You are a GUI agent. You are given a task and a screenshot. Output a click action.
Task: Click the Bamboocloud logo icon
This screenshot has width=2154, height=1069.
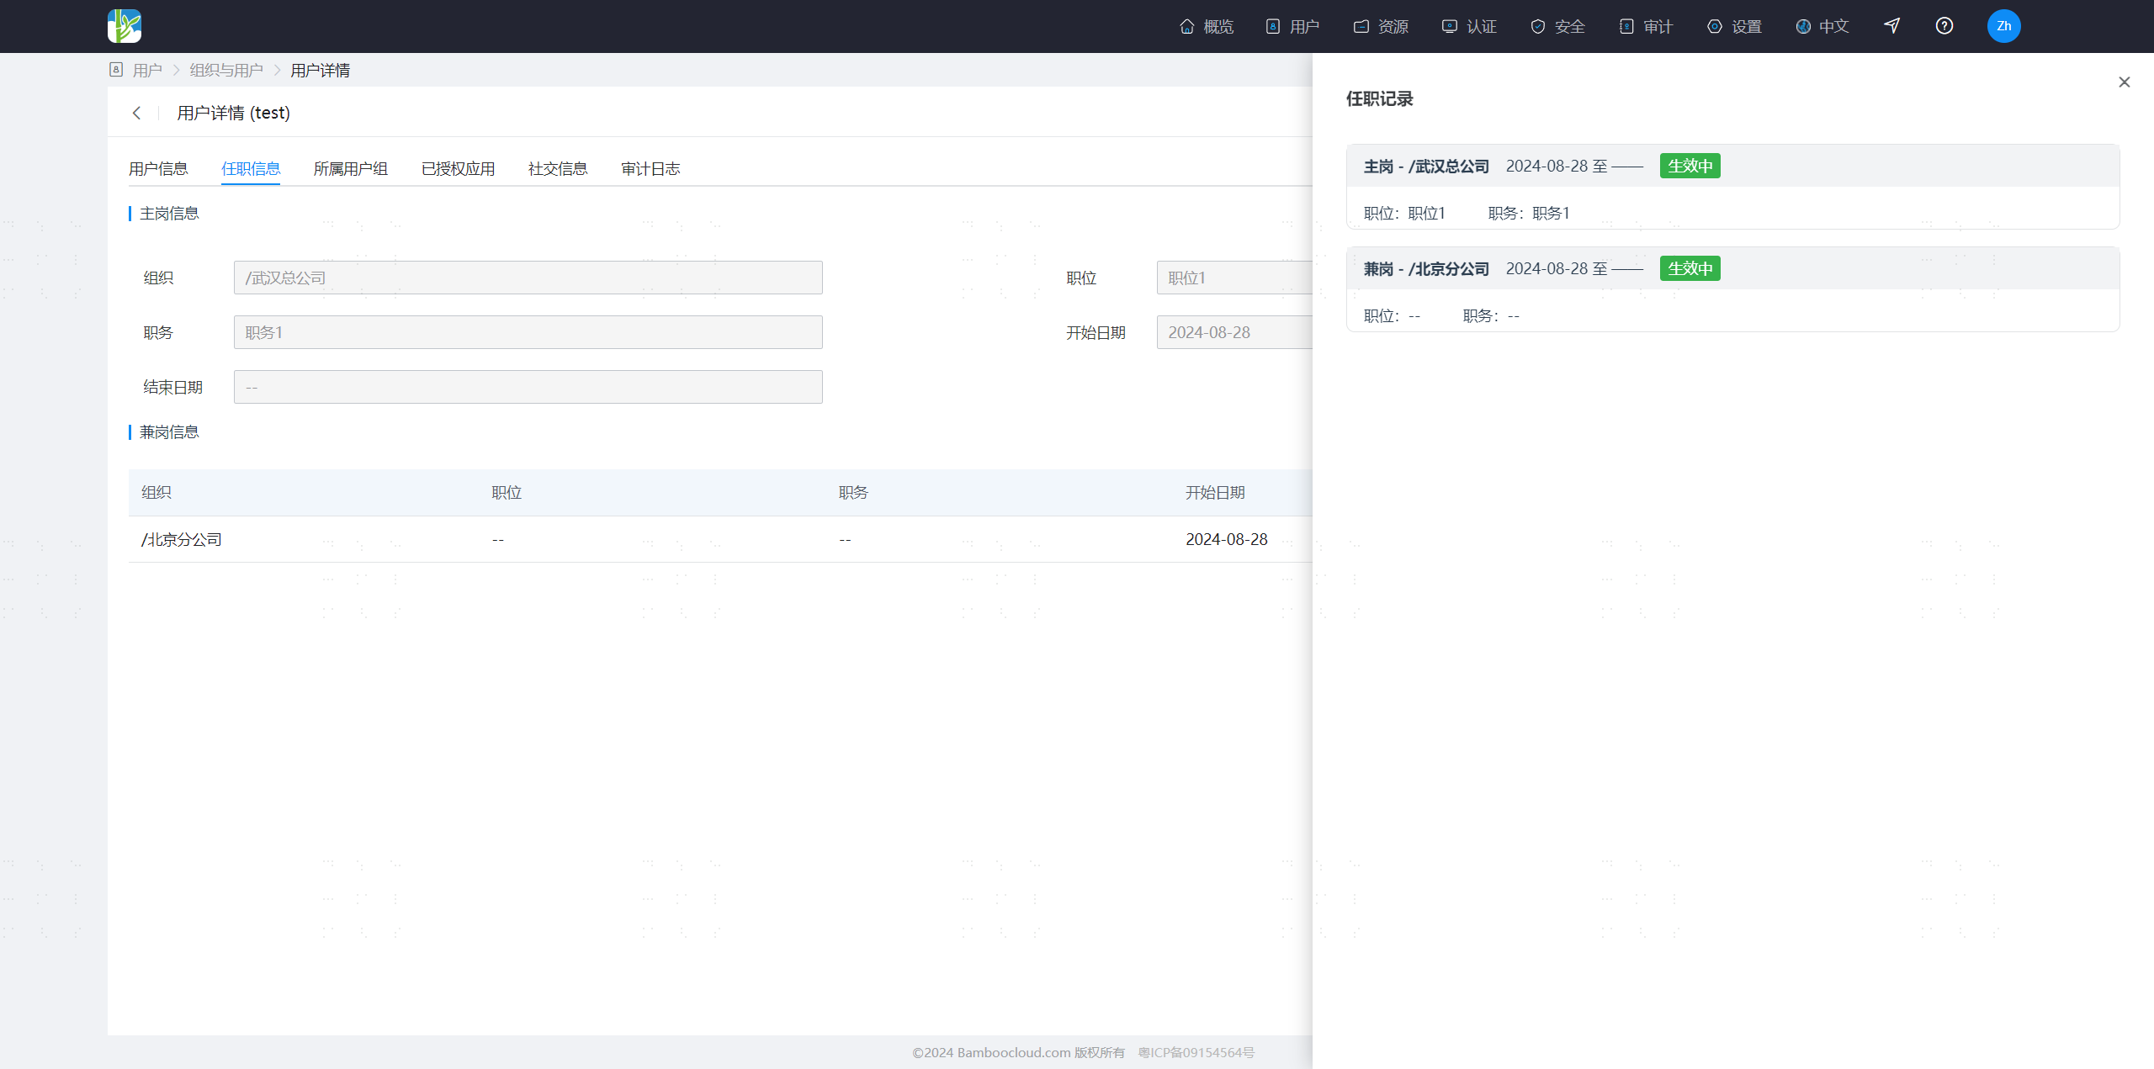125,26
